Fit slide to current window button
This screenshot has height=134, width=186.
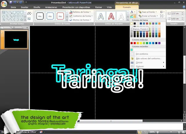[184, 132]
